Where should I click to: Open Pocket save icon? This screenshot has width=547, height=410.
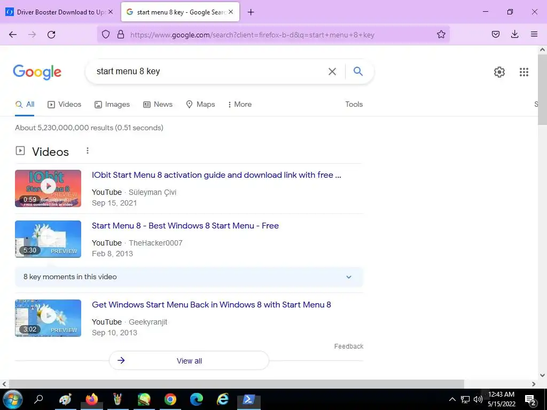496,34
